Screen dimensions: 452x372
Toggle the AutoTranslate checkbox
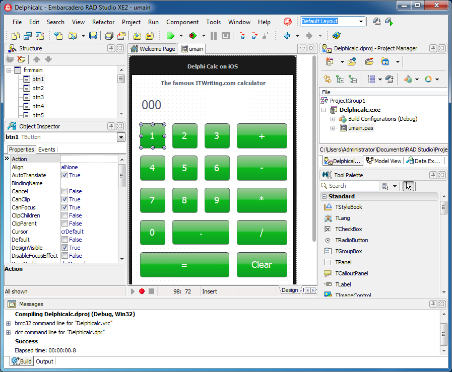(65, 175)
